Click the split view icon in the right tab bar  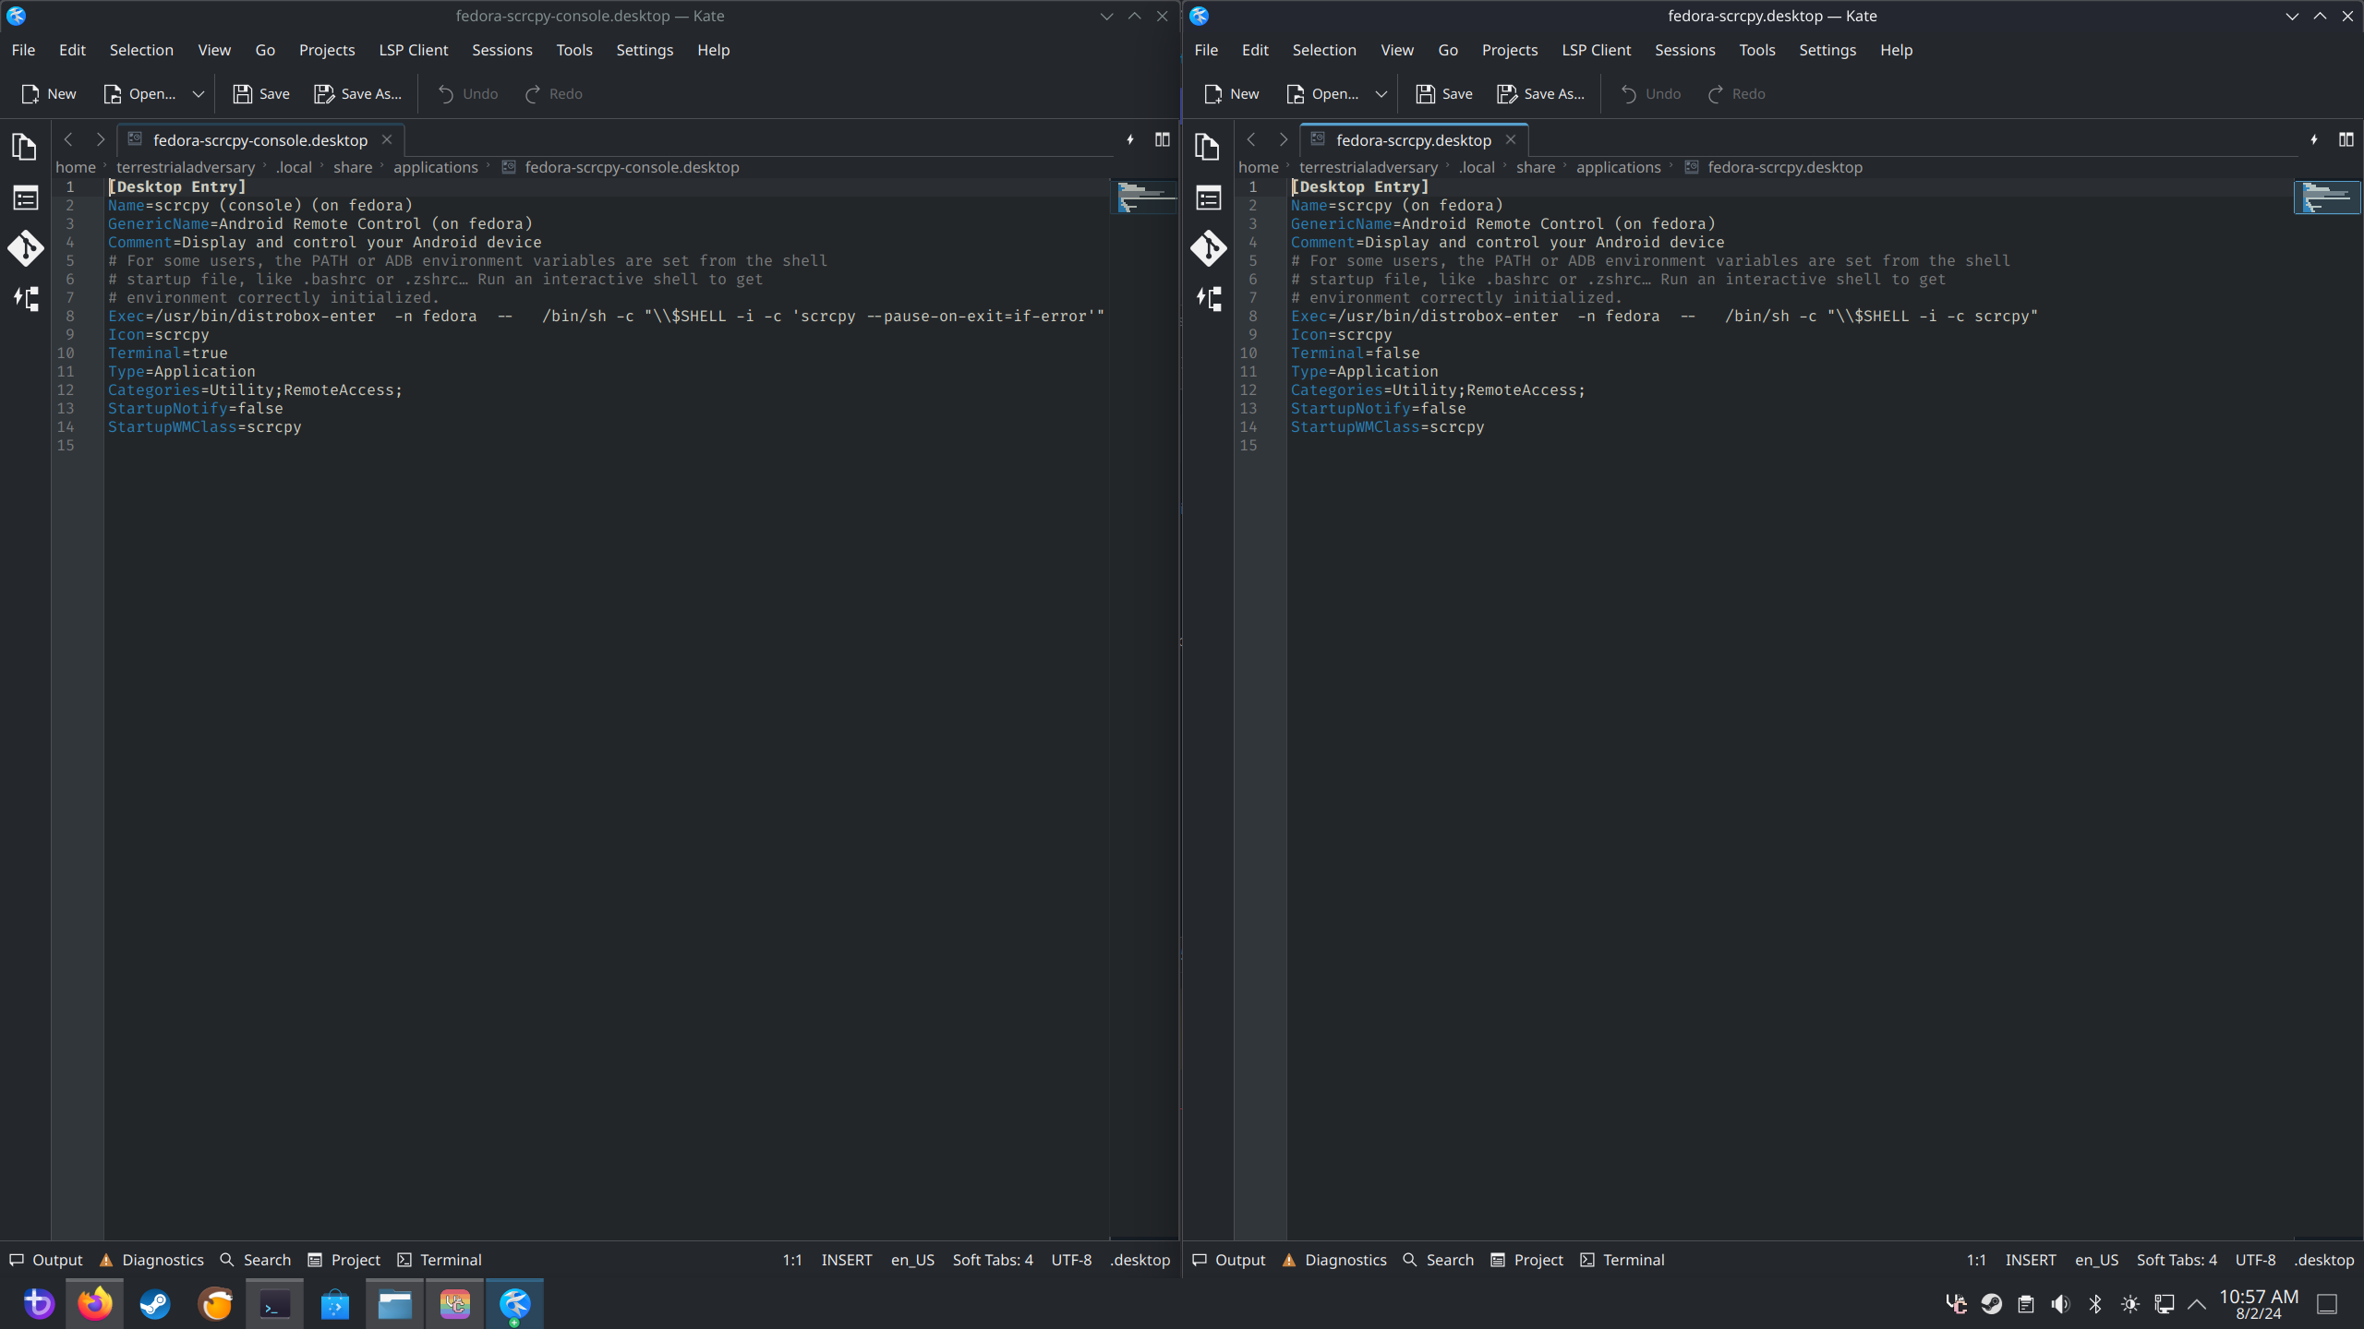pos(2346,139)
